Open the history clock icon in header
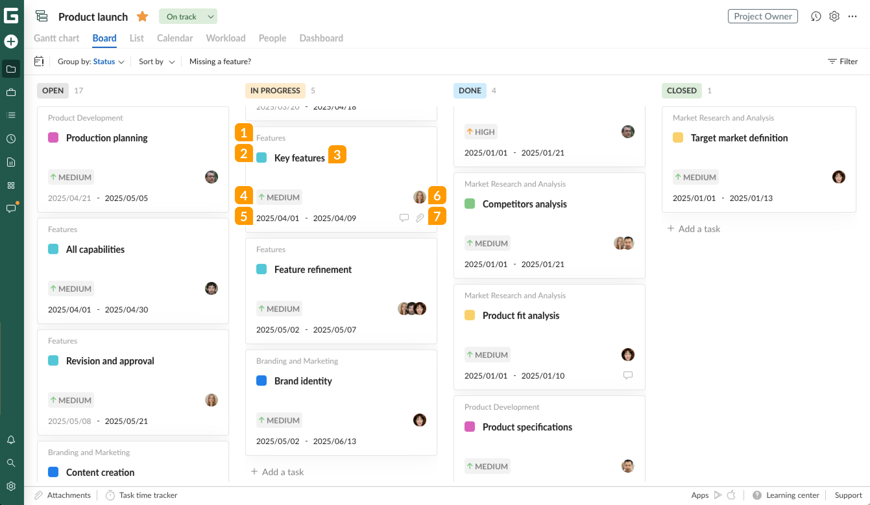 pos(816,16)
